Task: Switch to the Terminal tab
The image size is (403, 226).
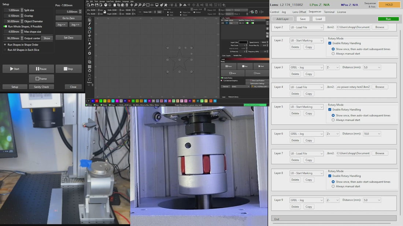Action: 329,12
